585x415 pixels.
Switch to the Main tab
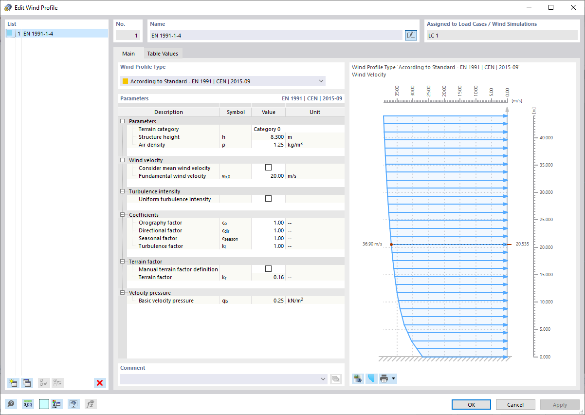pos(128,54)
